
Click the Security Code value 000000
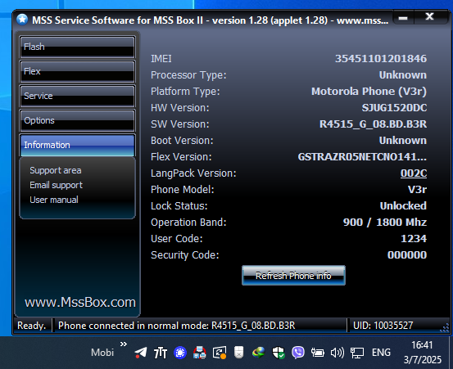pos(407,255)
